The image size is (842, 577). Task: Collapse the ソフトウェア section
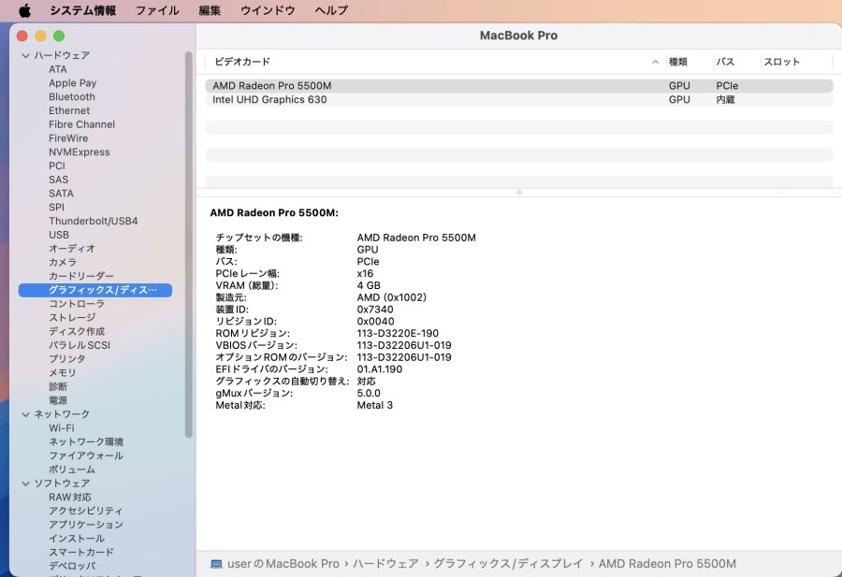26,483
